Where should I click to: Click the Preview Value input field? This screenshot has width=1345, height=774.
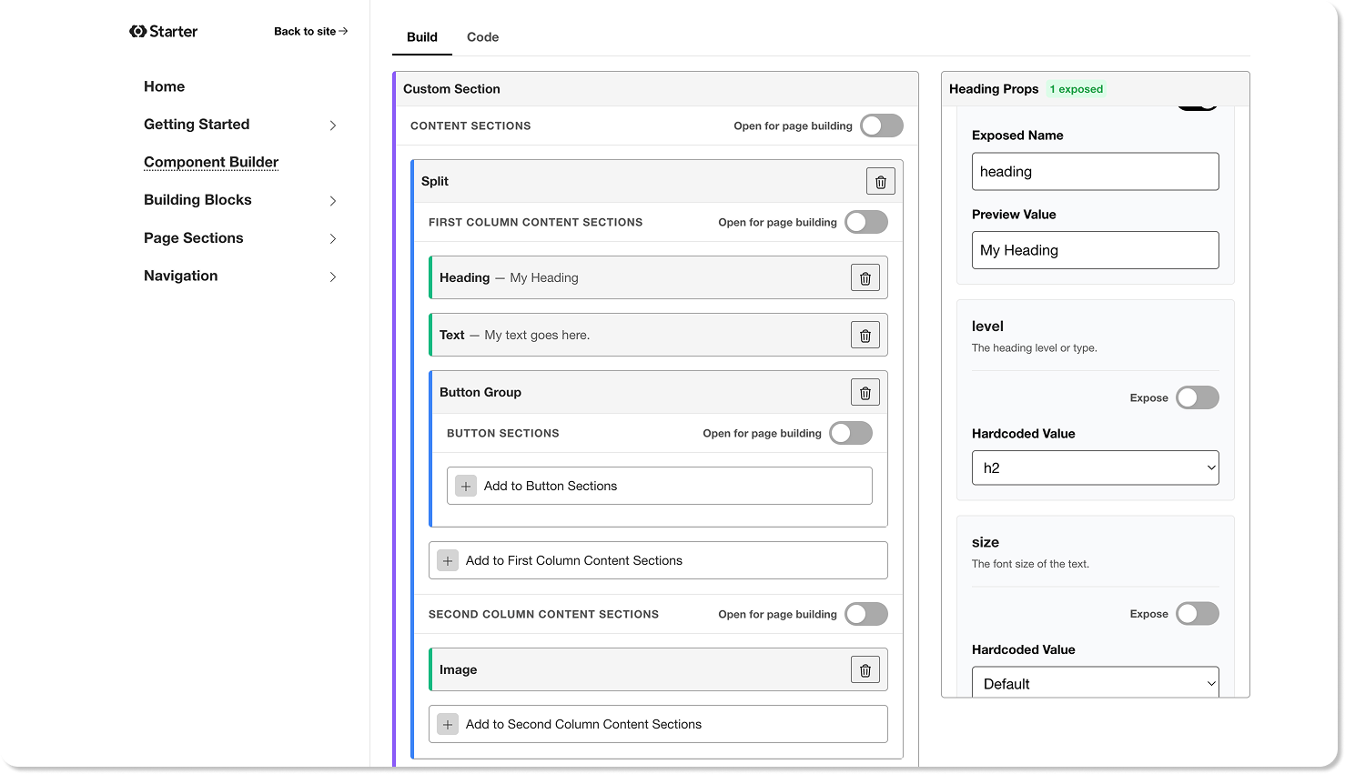(1095, 250)
